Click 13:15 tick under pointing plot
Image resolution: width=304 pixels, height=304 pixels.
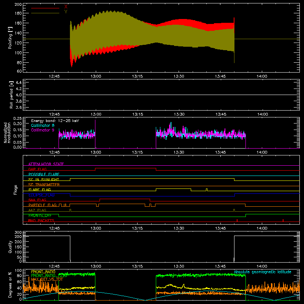137,76
